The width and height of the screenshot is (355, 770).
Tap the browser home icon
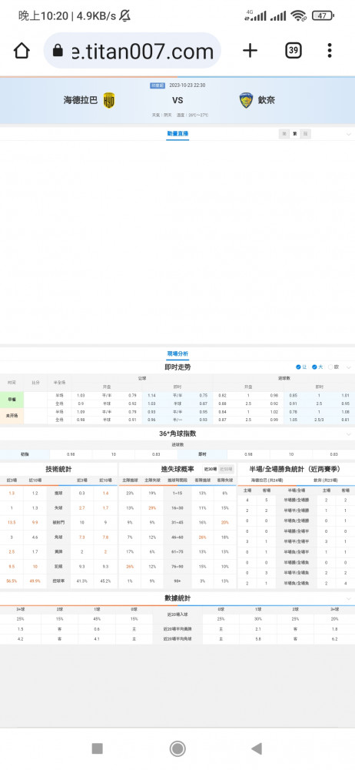22,51
